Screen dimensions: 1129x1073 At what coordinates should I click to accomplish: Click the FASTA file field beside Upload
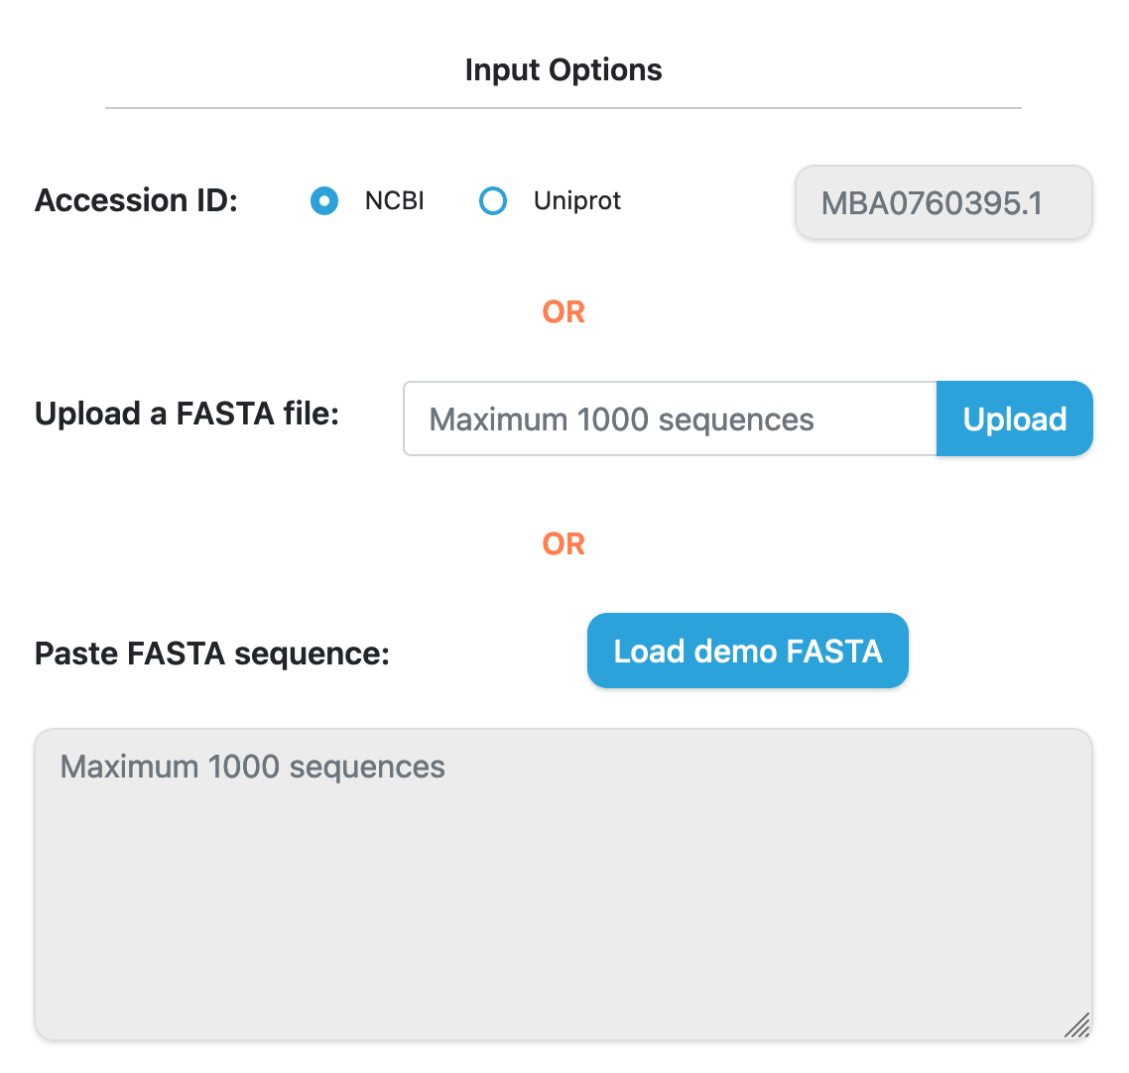tap(670, 418)
